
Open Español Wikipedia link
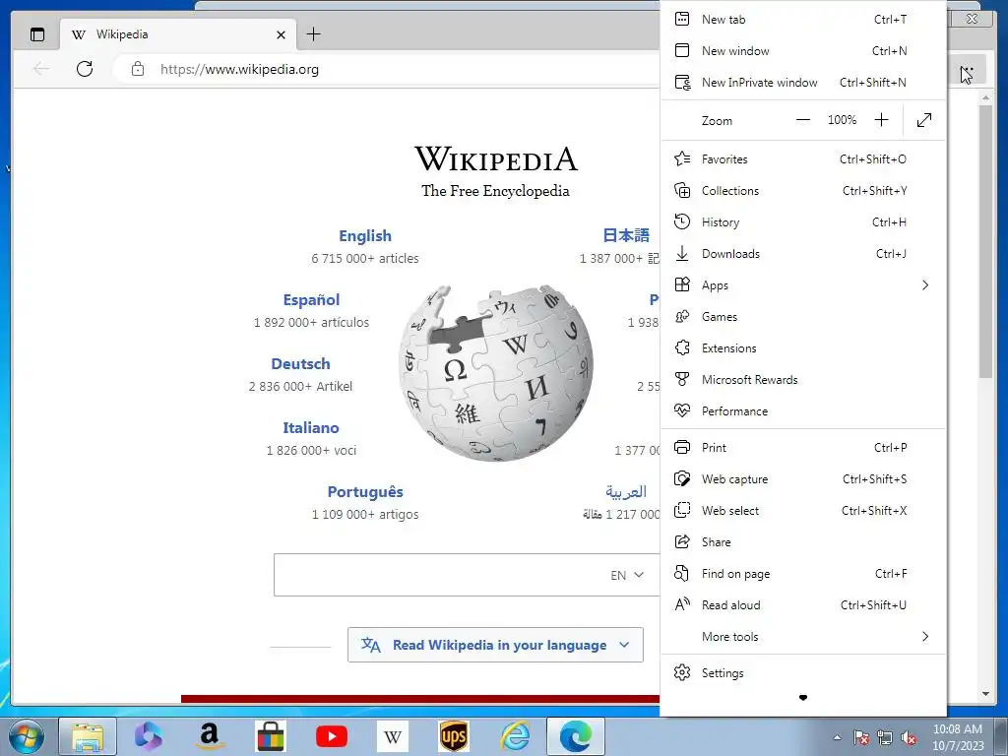pyautogui.click(x=311, y=299)
